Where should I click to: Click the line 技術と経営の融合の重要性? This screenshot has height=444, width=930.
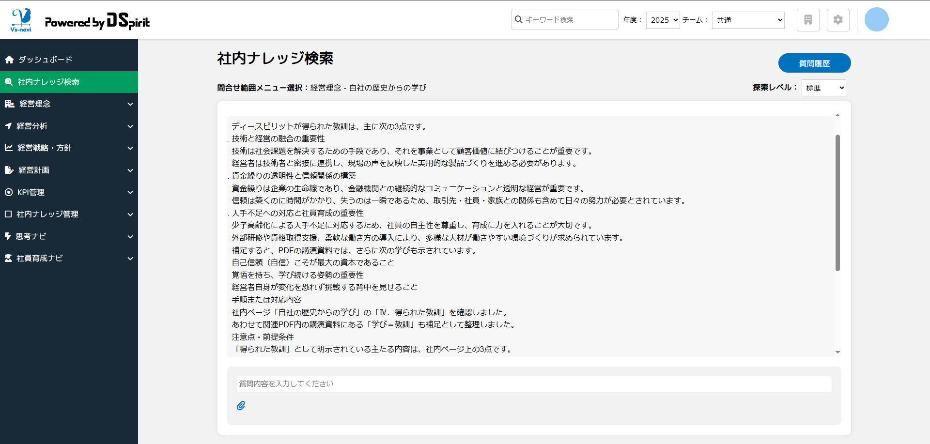[279, 138]
